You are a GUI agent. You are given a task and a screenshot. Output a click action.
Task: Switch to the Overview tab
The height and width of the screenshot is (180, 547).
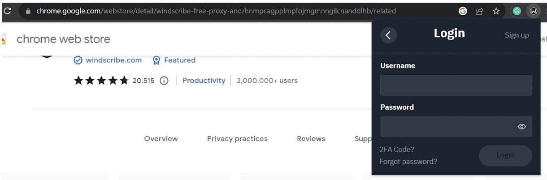161,139
